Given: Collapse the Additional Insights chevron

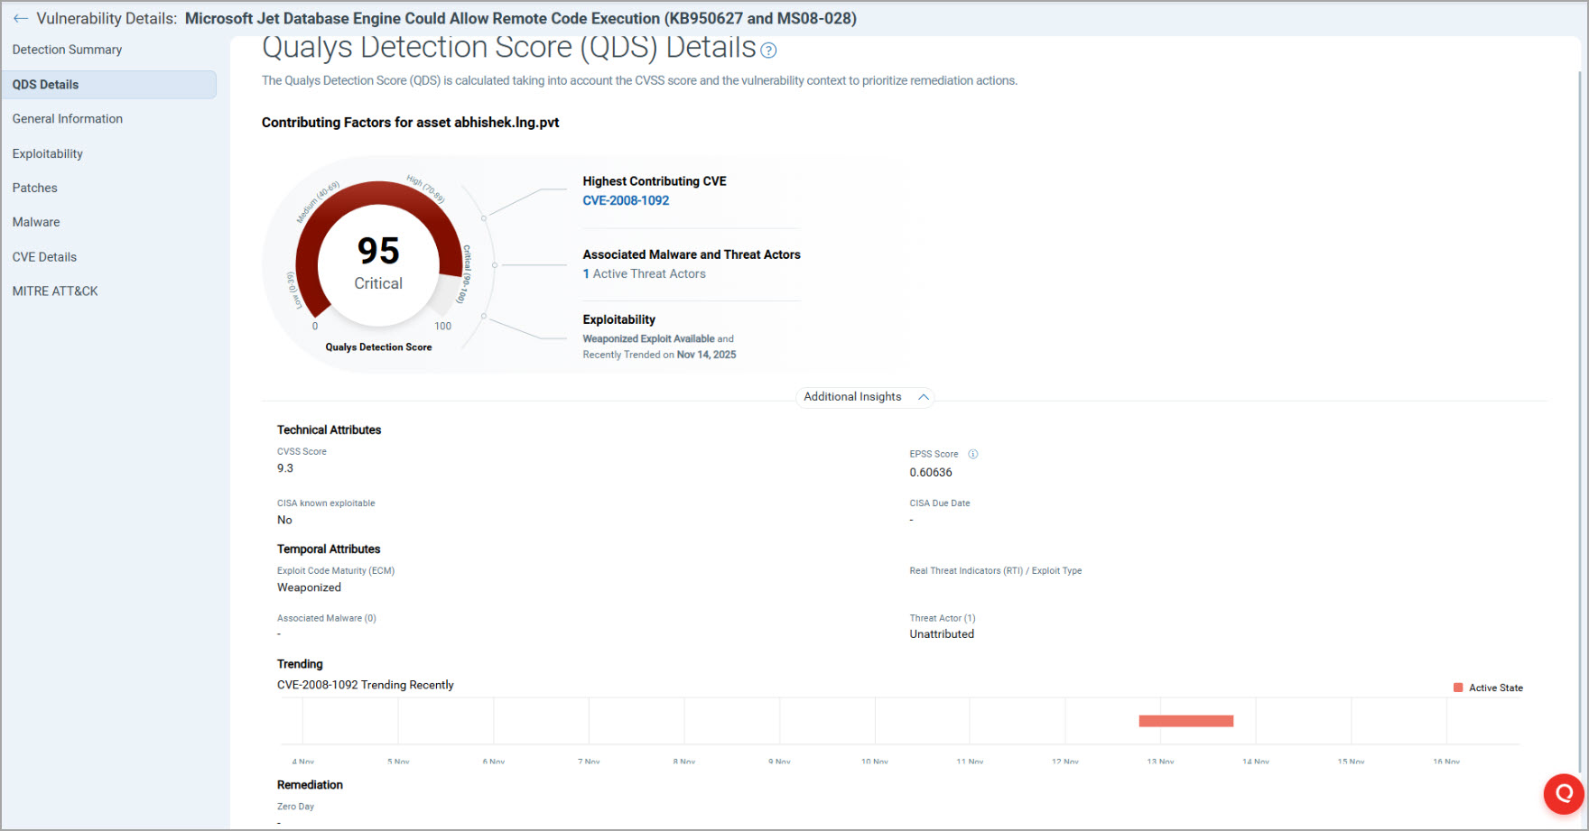Looking at the screenshot, I should (924, 397).
